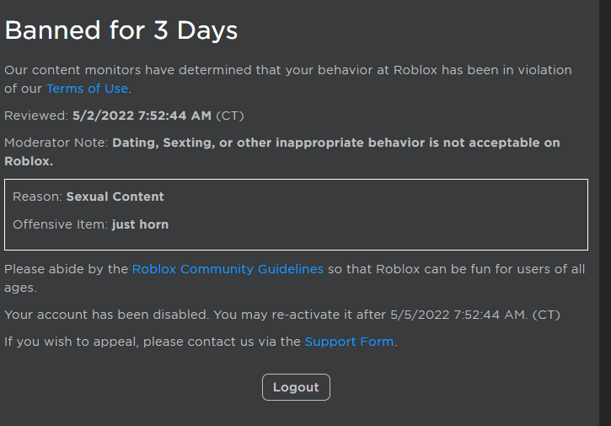Screen dimensions: 611x426
Task: Open the Roblox Community Guidelines link
Action: (x=228, y=269)
